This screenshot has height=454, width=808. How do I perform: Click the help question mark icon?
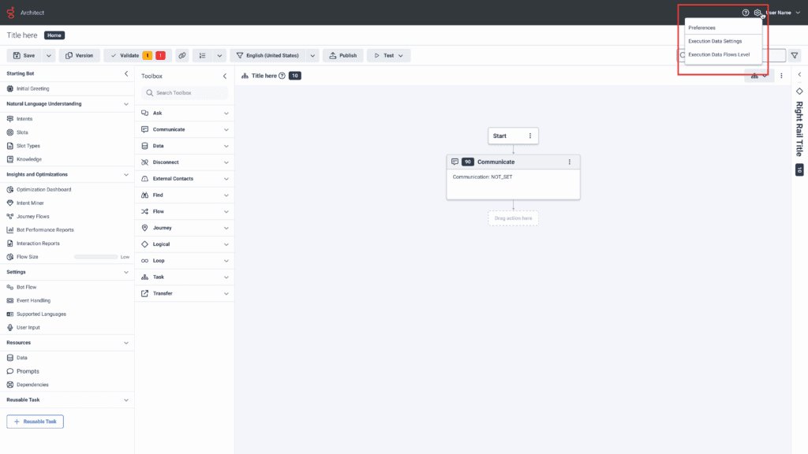tap(745, 13)
